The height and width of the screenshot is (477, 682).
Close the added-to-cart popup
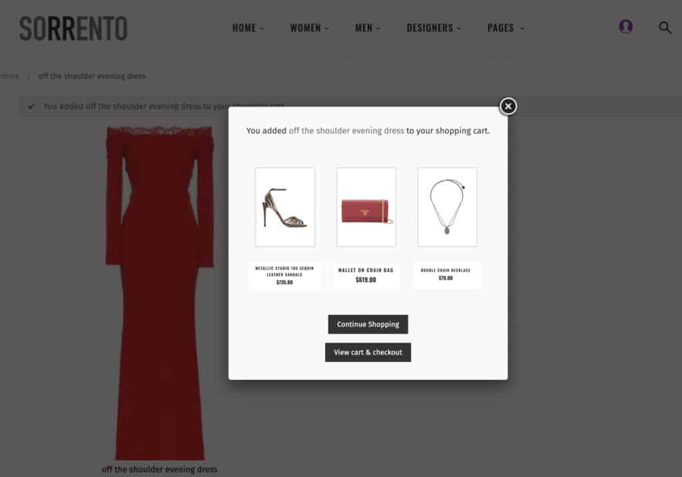508,106
